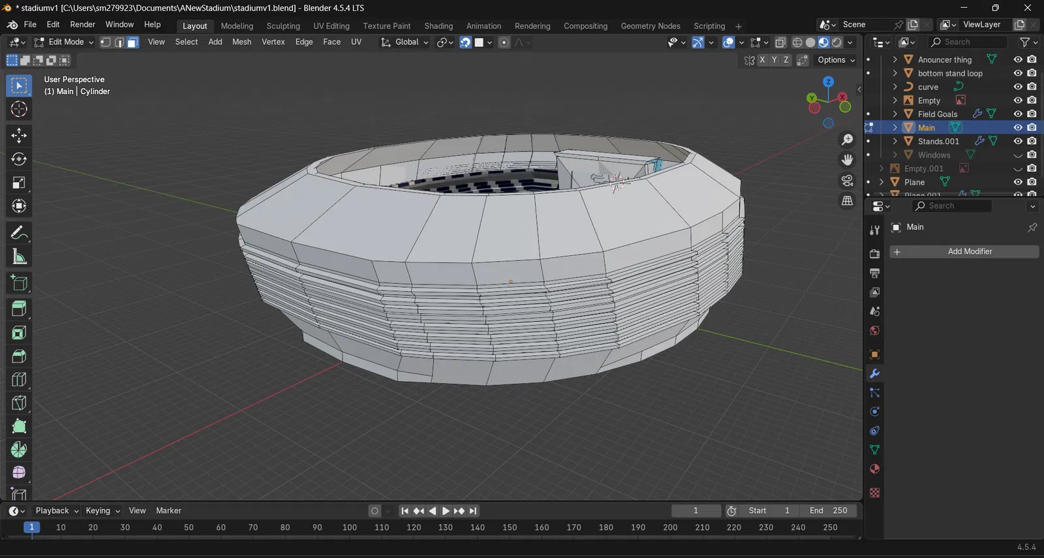Toggle the snapping magnet button
The width and height of the screenshot is (1044, 558).
(x=465, y=42)
